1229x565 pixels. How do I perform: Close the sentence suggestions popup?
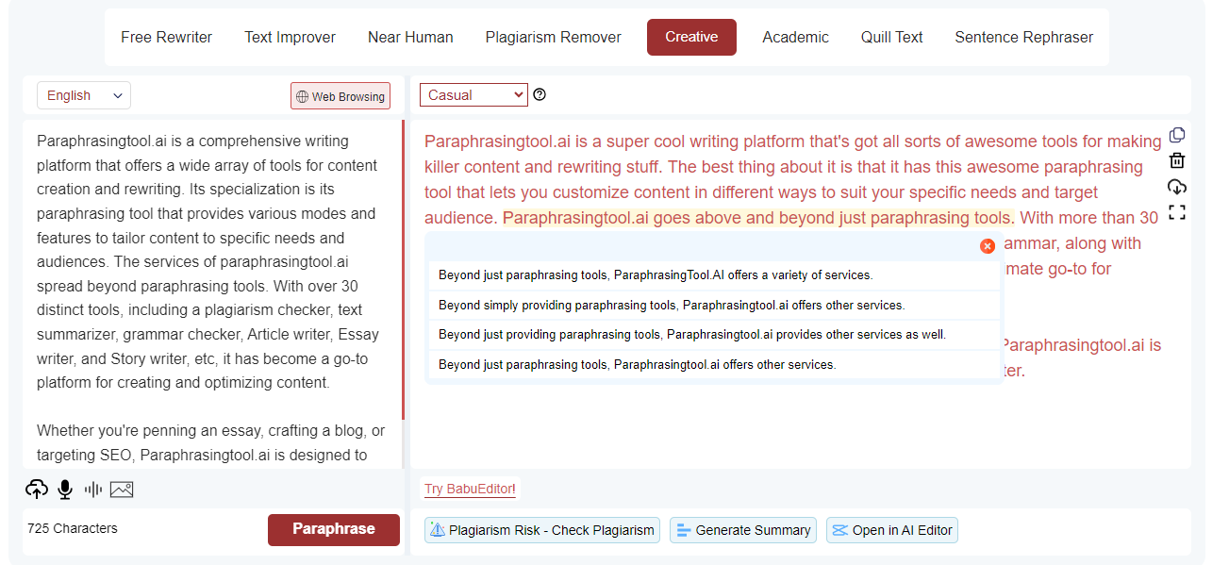[x=988, y=246]
